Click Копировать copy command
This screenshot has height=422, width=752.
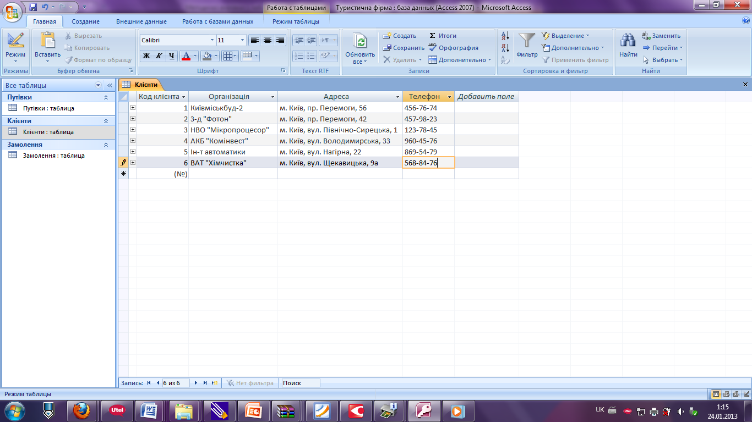pos(87,48)
